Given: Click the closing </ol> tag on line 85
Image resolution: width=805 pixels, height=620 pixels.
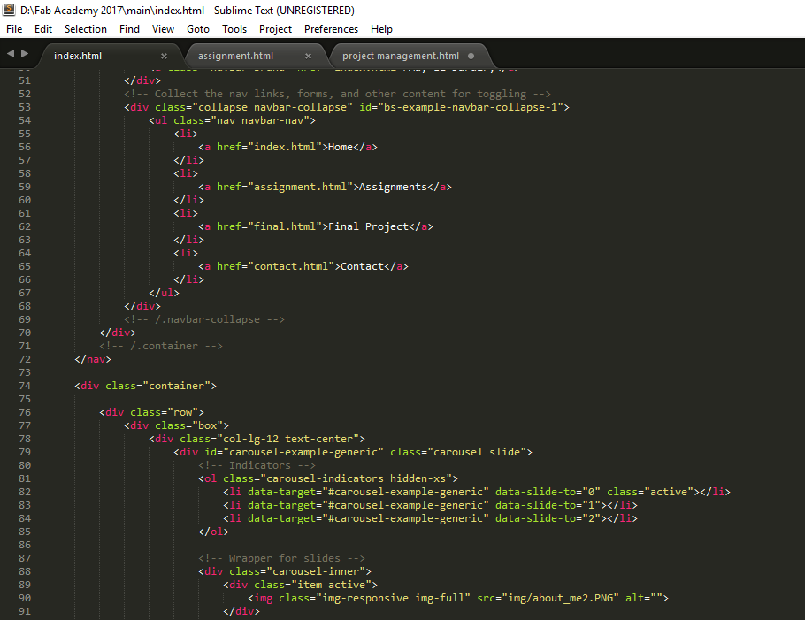Looking at the screenshot, I should (x=213, y=532).
